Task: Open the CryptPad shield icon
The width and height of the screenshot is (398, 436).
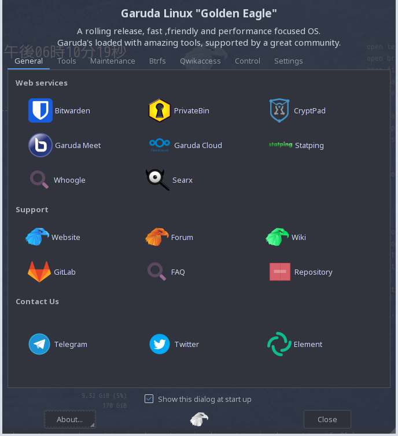Action: click(x=279, y=110)
